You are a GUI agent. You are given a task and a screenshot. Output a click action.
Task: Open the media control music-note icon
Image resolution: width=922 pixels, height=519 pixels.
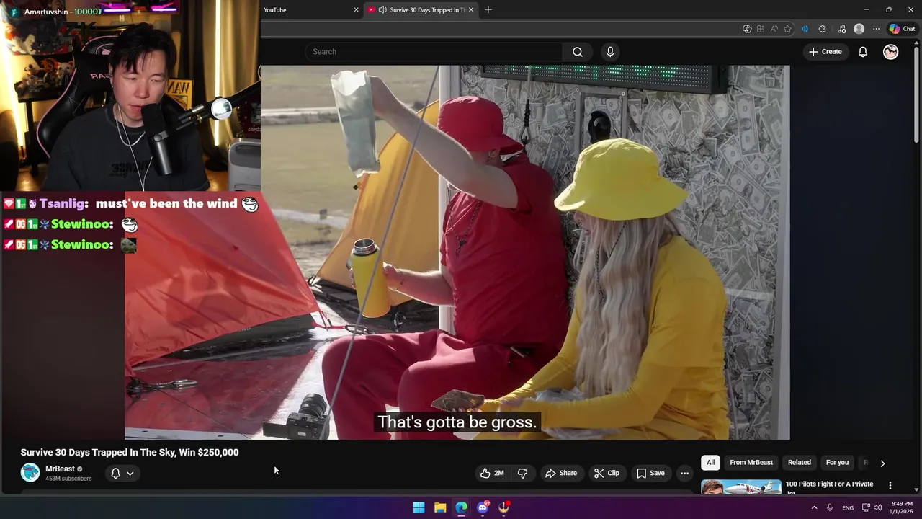click(x=842, y=29)
